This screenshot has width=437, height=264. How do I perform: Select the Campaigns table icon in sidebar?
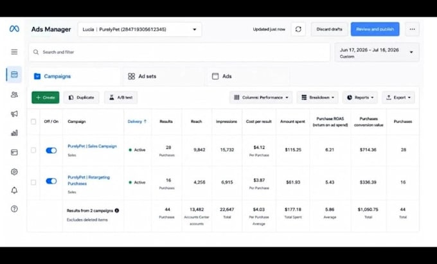14,75
